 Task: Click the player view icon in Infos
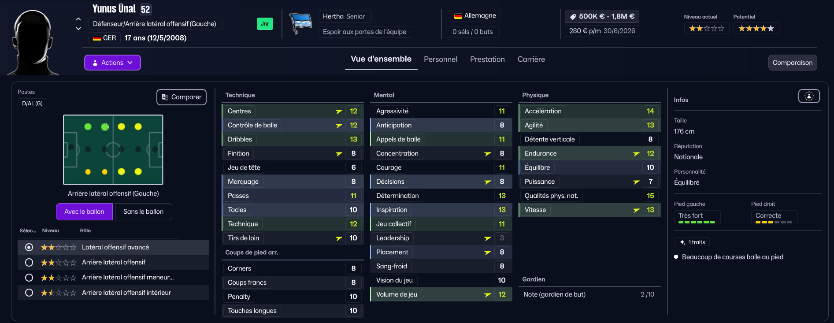tap(809, 96)
